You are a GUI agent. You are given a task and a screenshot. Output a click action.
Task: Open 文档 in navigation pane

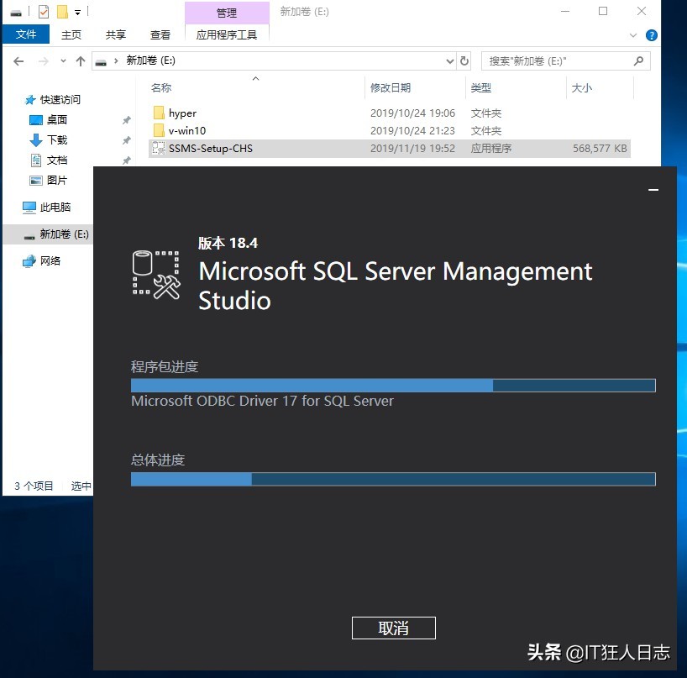[57, 160]
